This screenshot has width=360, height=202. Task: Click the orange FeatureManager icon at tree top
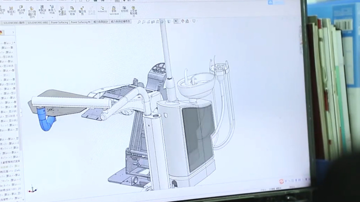click(x=1, y=32)
